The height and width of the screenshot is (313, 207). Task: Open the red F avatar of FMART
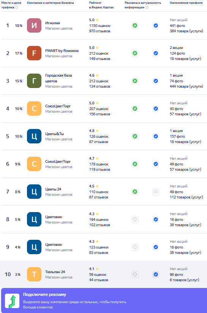coord(34,53)
